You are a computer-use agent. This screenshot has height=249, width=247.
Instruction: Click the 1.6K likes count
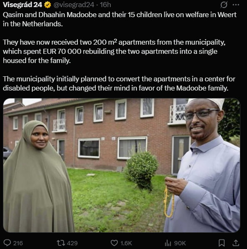[126, 243]
